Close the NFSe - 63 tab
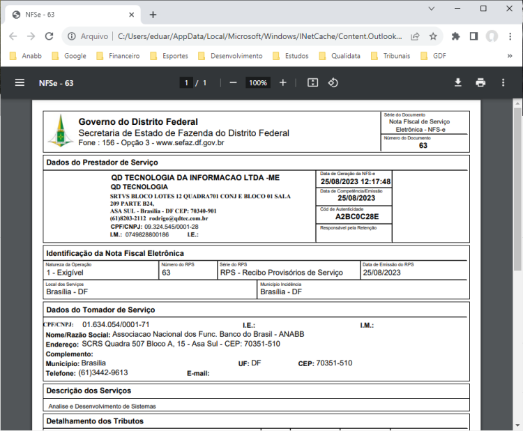Image resolution: width=523 pixels, height=431 pixels. click(131, 15)
